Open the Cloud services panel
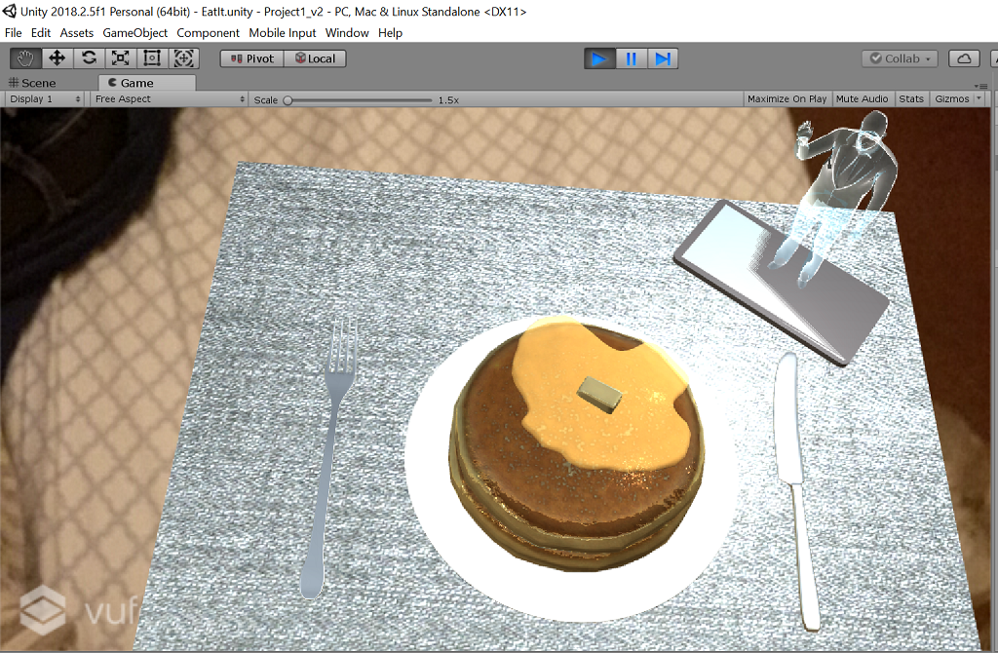Viewport: 998px width, 653px height. (964, 58)
